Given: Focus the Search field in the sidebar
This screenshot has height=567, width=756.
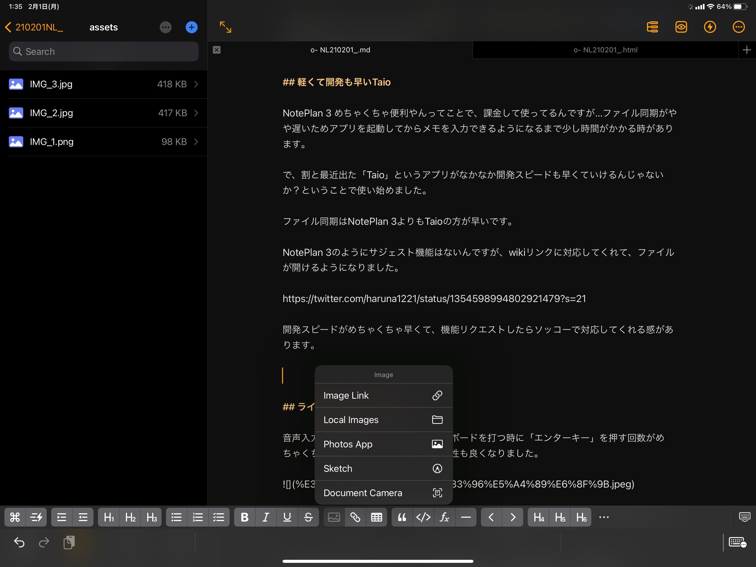Looking at the screenshot, I should (103, 52).
